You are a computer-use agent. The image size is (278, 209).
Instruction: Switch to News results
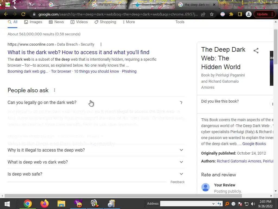click(x=56, y=22)
